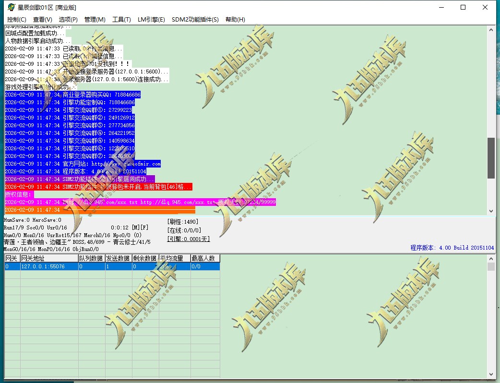
Task: Click the 剩余数据 column header
Action: [145, 258]
